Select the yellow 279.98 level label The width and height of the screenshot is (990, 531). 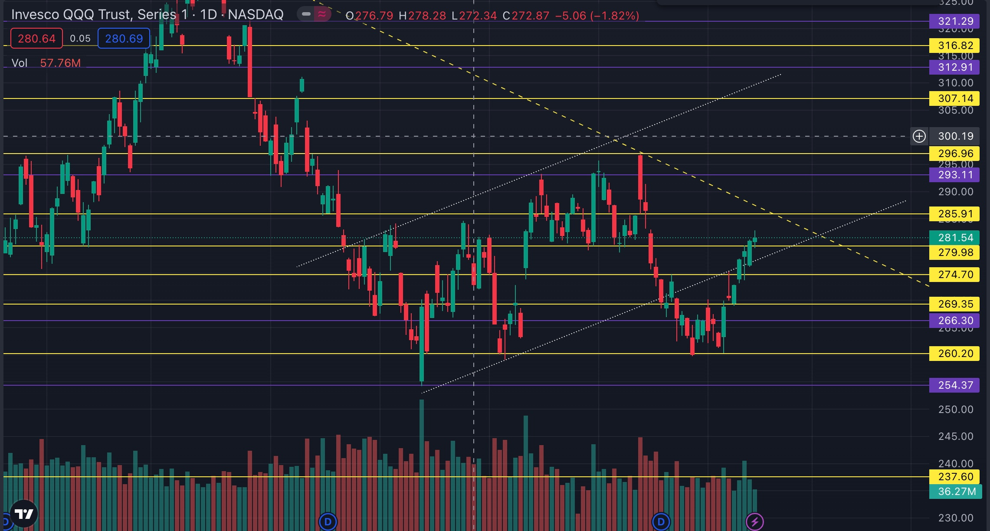coord(954,252)
